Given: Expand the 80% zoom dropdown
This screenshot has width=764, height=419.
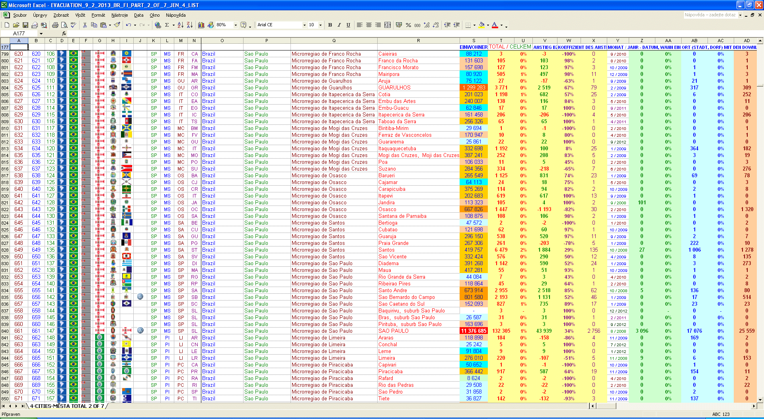Looking at the screenshot, I should [x=236, y=25].
